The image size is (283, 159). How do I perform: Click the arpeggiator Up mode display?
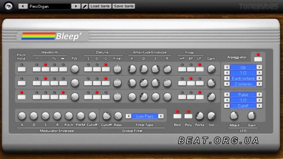point(243,67)
